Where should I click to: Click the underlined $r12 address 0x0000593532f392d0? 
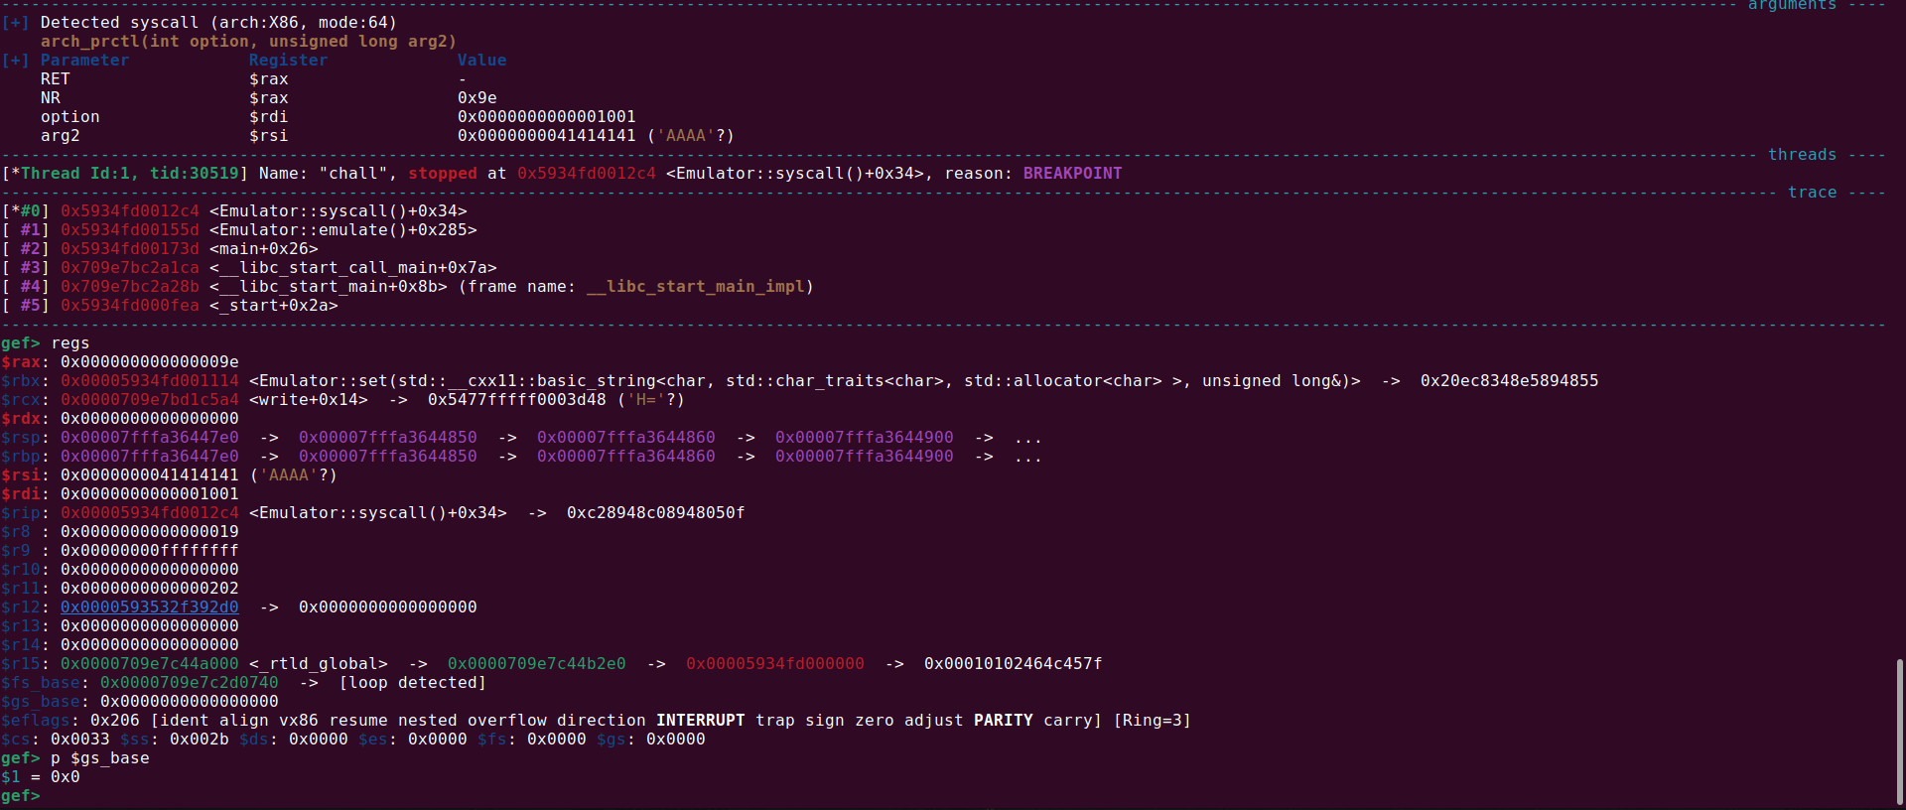pos(150,607)
